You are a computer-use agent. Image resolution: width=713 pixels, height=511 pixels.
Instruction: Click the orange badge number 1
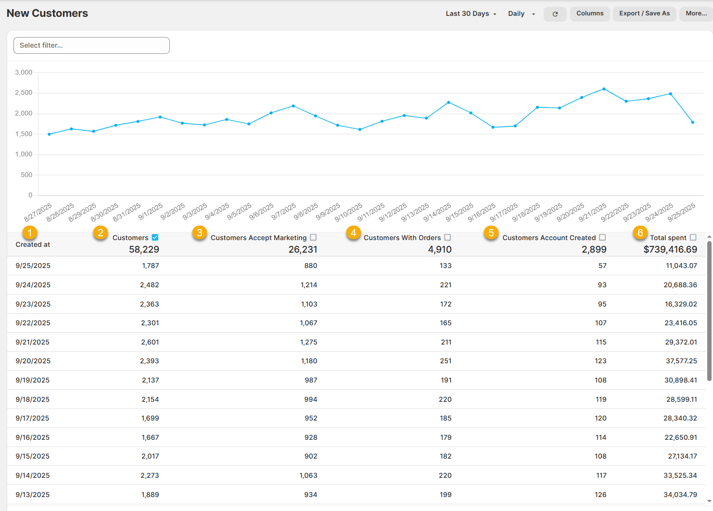click(30, 233)
